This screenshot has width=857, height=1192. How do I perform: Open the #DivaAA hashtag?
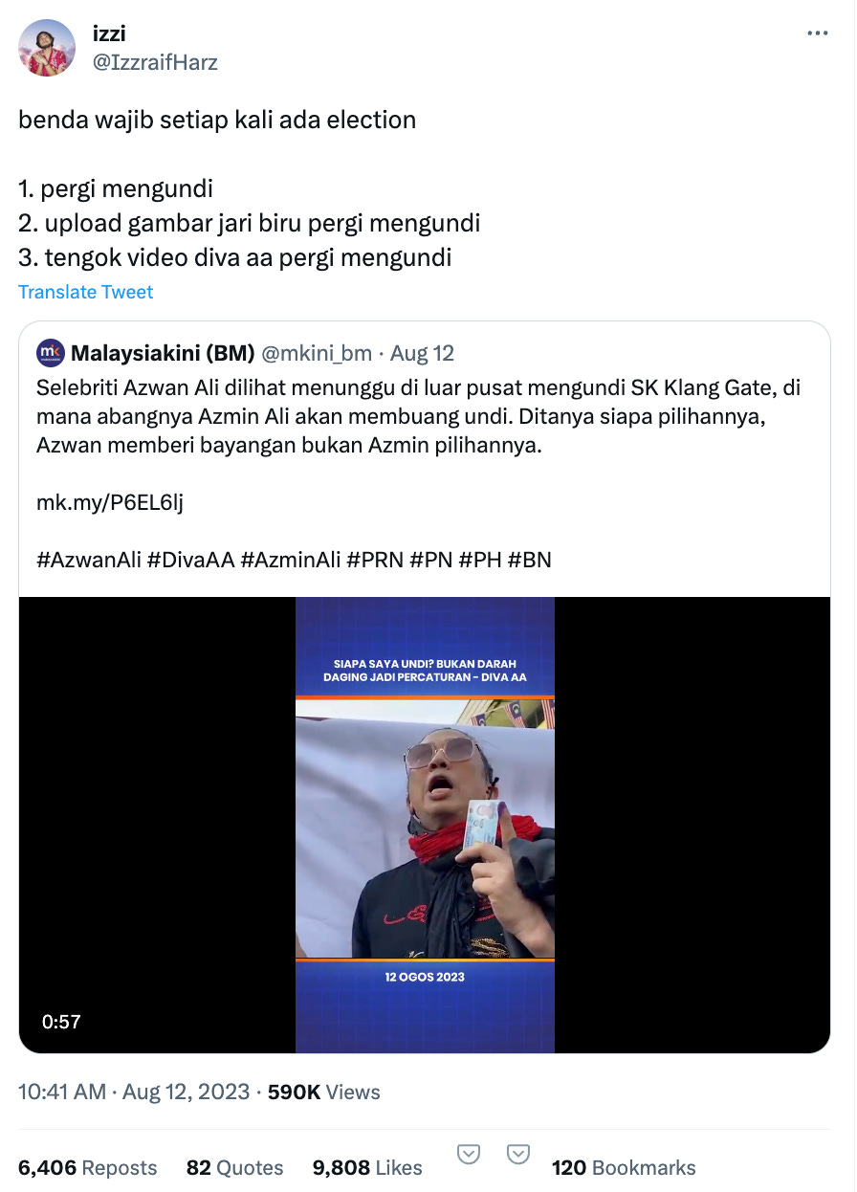point(191,560)
